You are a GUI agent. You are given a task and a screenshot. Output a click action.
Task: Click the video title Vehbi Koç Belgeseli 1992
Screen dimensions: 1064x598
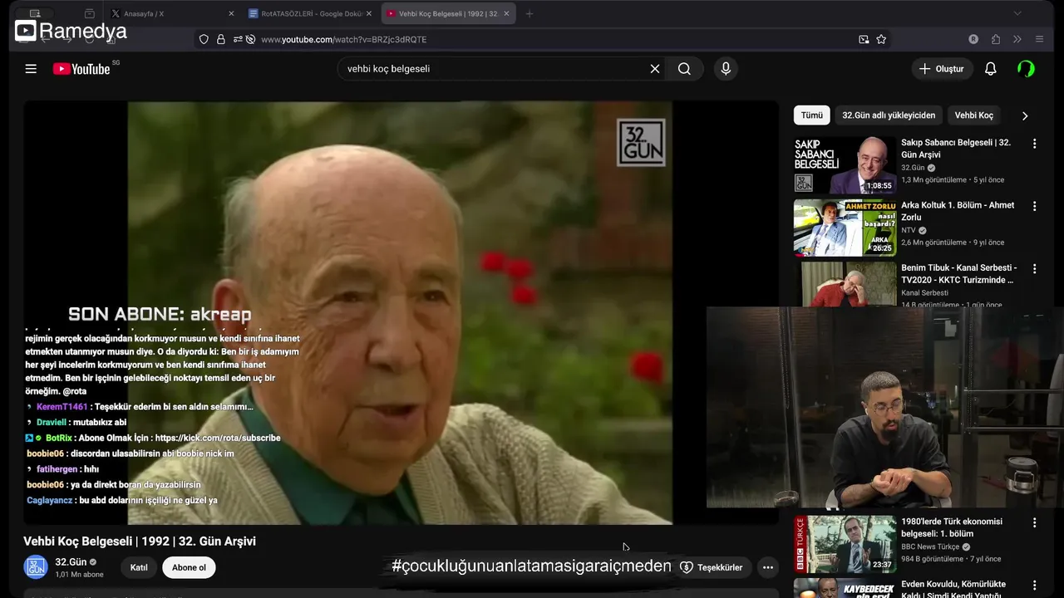(140, 541)
